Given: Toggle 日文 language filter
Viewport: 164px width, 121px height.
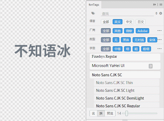Looking at the screenshot, I should (141, 22).
